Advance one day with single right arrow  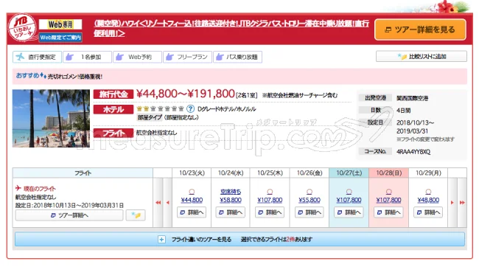tap(452, 203)
